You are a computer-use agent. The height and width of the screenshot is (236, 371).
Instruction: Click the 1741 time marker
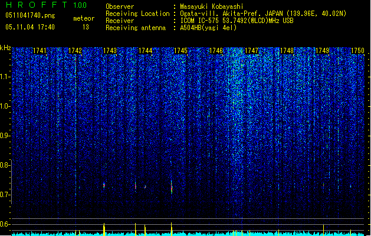[x=40, y=51]
